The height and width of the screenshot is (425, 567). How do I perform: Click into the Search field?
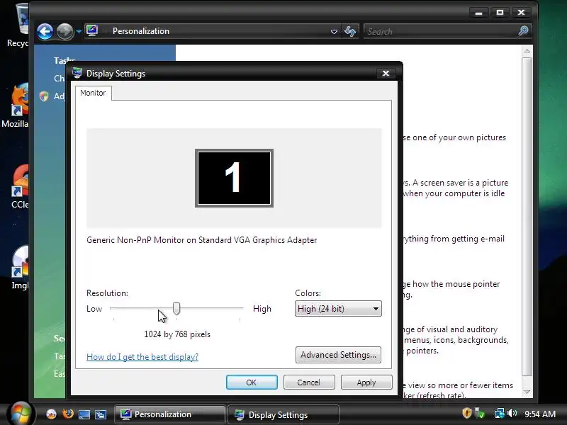[x=441, y=31]
